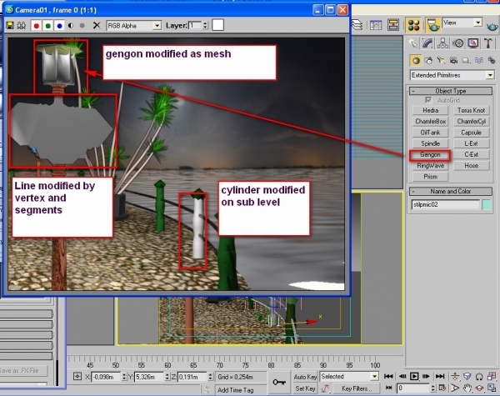The image size is (500, 396).
Task: Click the Gengon primitive button
Action: coord(430,155)
